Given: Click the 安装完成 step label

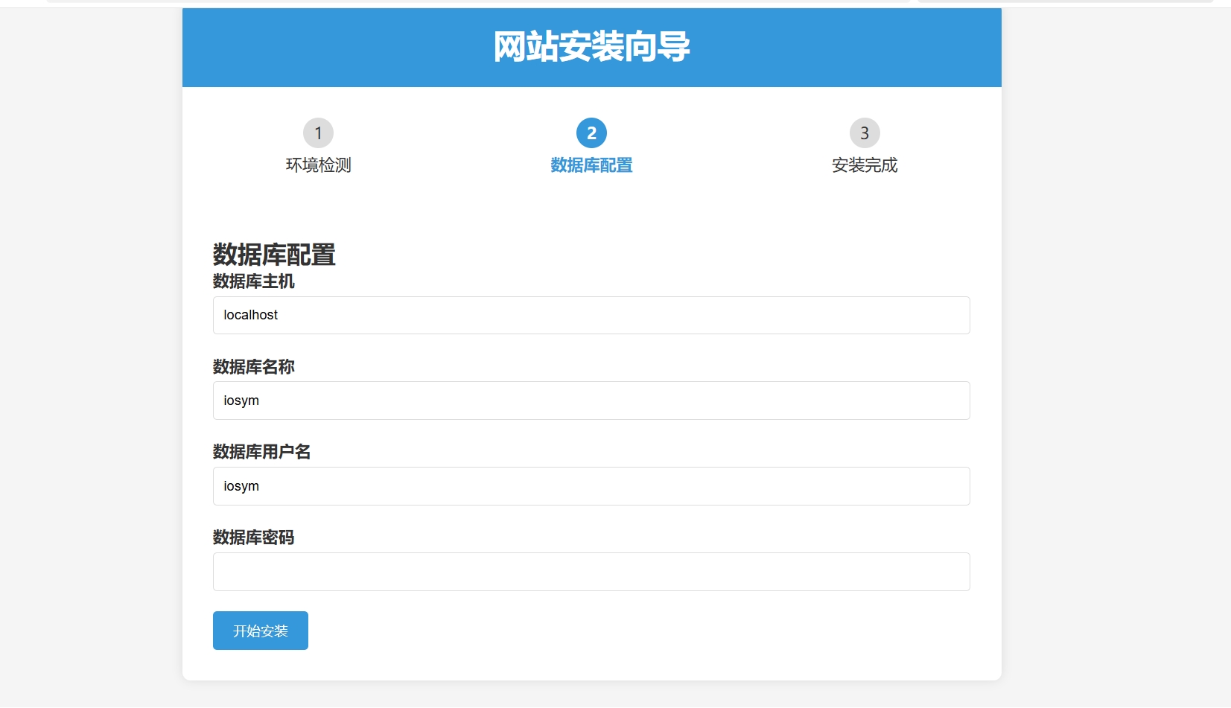Looking at the screenshot, I should [x=864, y=165].
